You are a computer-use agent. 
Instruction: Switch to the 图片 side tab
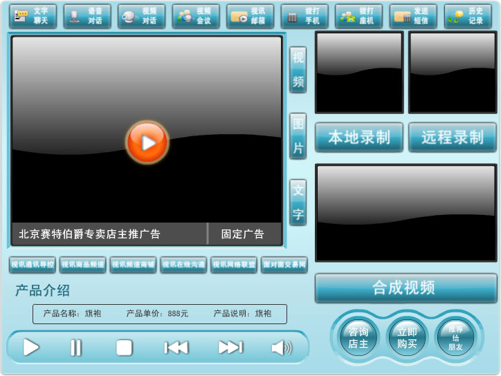(x=298, y=136)
